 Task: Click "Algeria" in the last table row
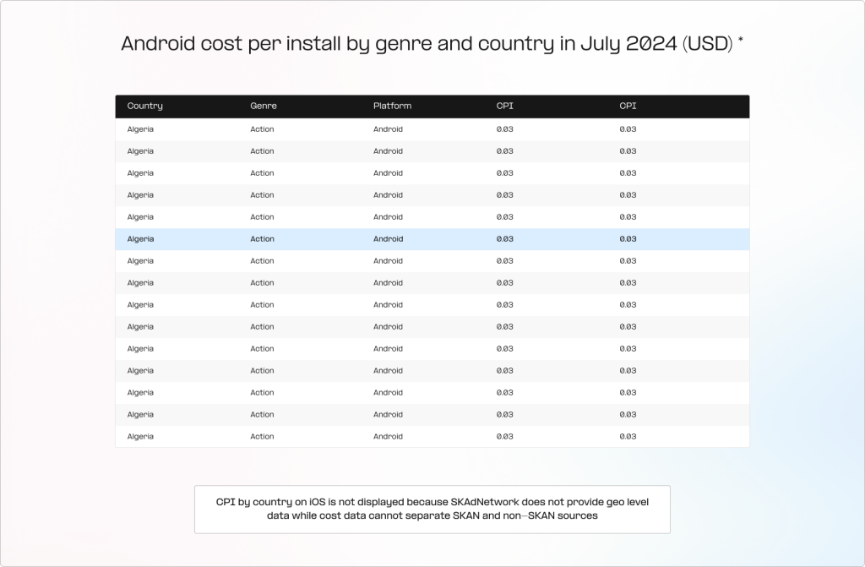[140, 437]
